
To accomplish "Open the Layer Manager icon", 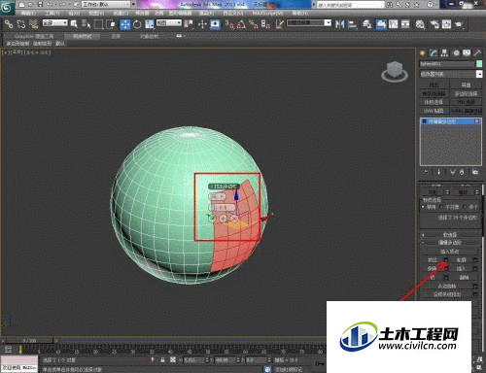I will click(x=367, y=24).
